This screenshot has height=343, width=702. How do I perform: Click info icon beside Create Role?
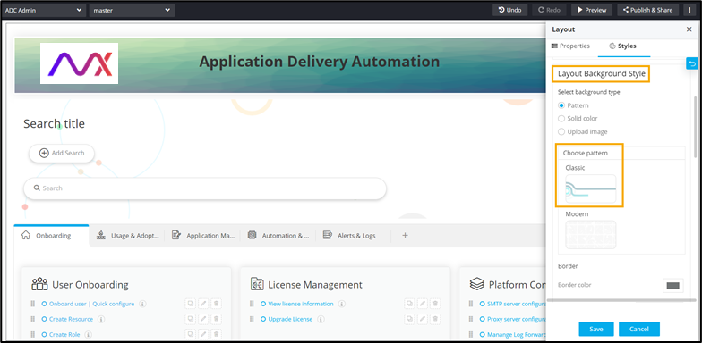tap(88, 334)
